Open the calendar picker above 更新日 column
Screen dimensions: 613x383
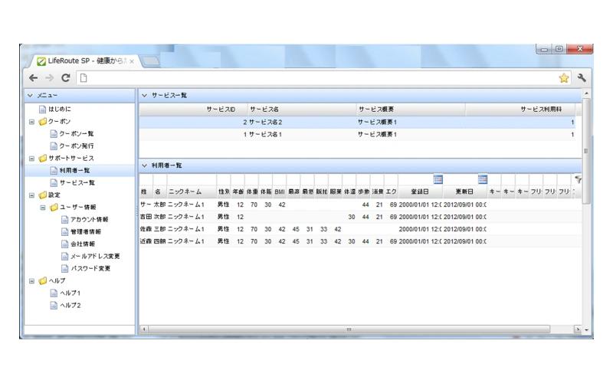(483, 179)
